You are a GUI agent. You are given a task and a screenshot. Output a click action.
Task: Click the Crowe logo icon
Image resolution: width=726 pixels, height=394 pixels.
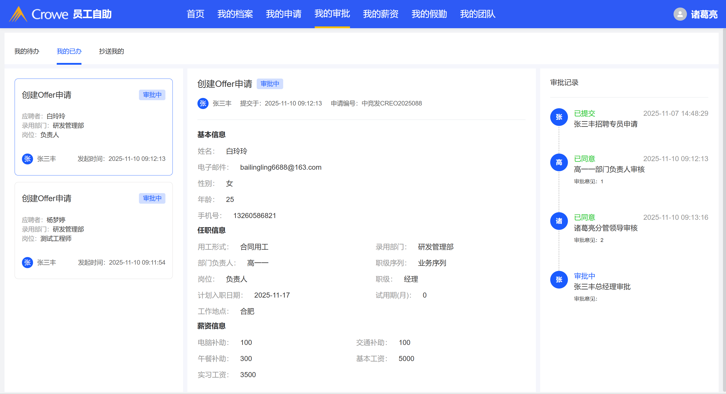pyautogui.click(x=18, y=14)
